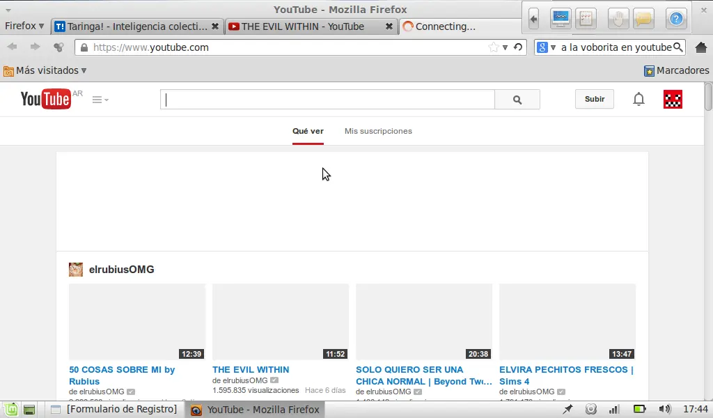Open the 13:47 Sims 4 video thumbnail
Viewport: 713px width, 418px height.
click(x=567, y=322)
